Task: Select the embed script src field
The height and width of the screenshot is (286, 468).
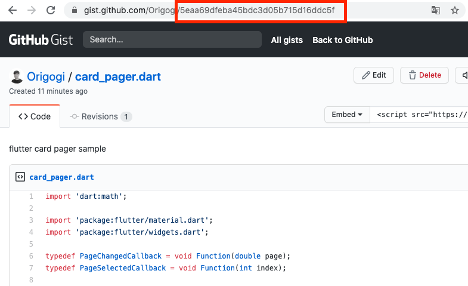Action: 419,115
